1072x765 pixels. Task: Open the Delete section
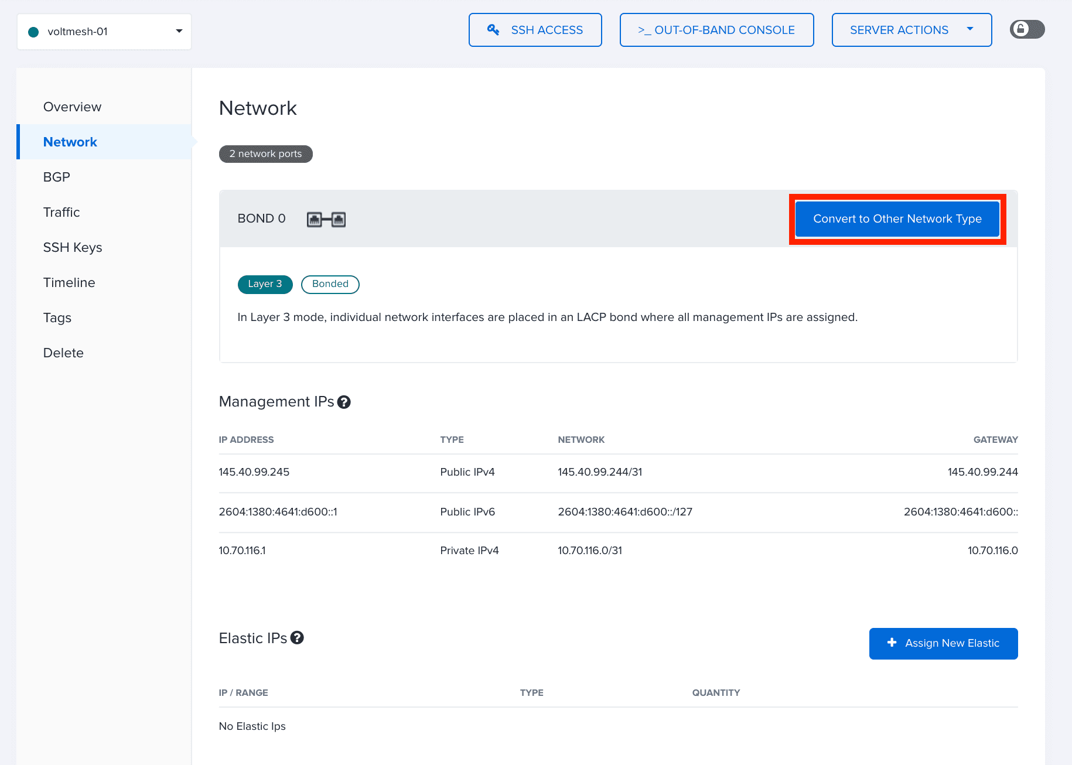63,353
